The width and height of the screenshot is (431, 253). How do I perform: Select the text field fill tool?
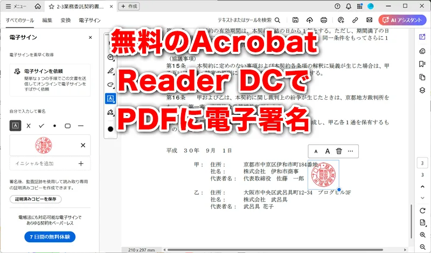click(16, 126)
